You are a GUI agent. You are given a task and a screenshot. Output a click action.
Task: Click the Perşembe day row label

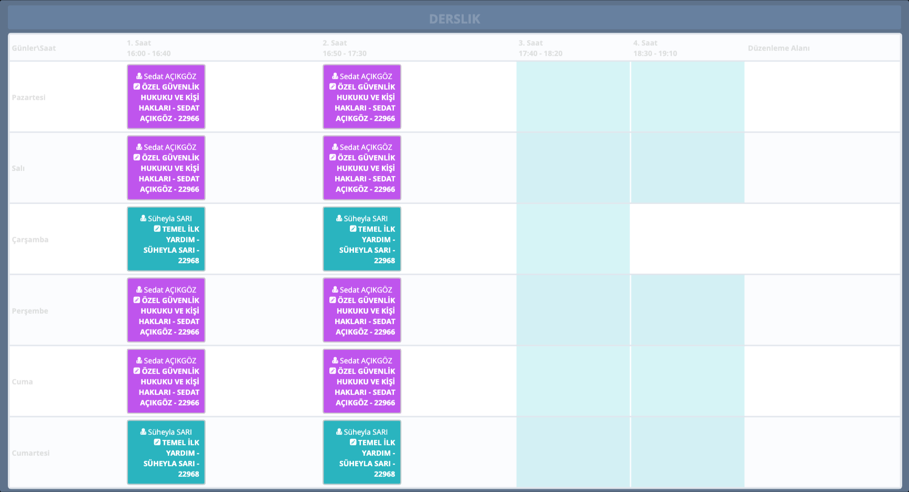pos(30,311)
